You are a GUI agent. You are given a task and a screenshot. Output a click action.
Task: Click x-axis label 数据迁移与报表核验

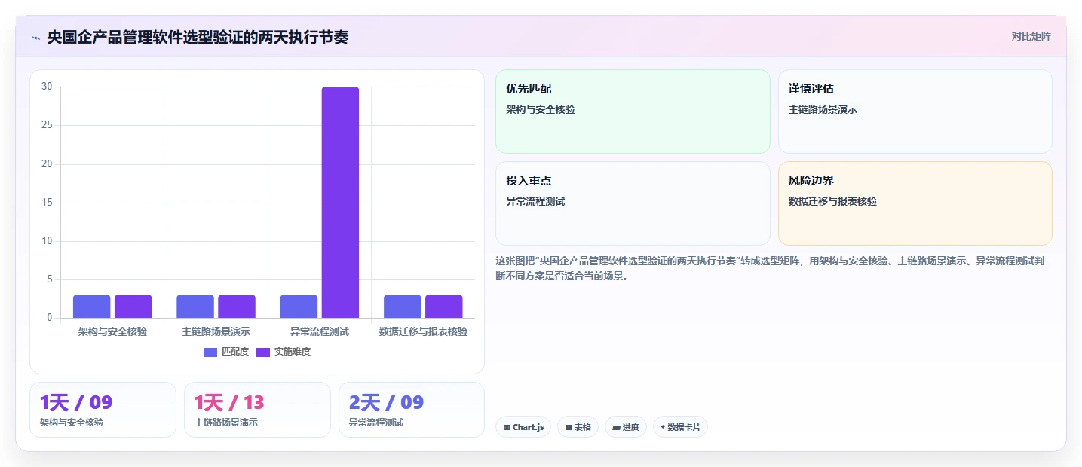click(423, 331)
